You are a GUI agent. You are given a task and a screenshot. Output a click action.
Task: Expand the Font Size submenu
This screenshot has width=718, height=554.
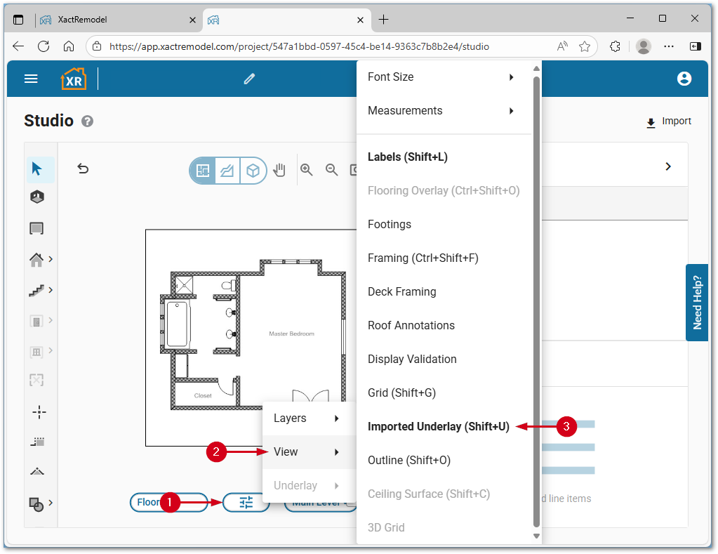point(441,77)
